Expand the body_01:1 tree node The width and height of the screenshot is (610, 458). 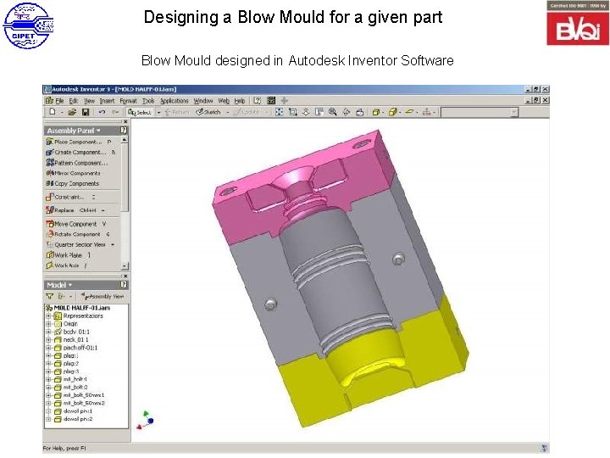coord(48,332)
